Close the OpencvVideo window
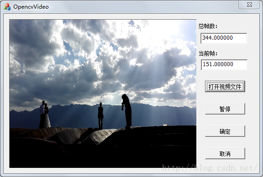263x177 pixels. point(249,5)
